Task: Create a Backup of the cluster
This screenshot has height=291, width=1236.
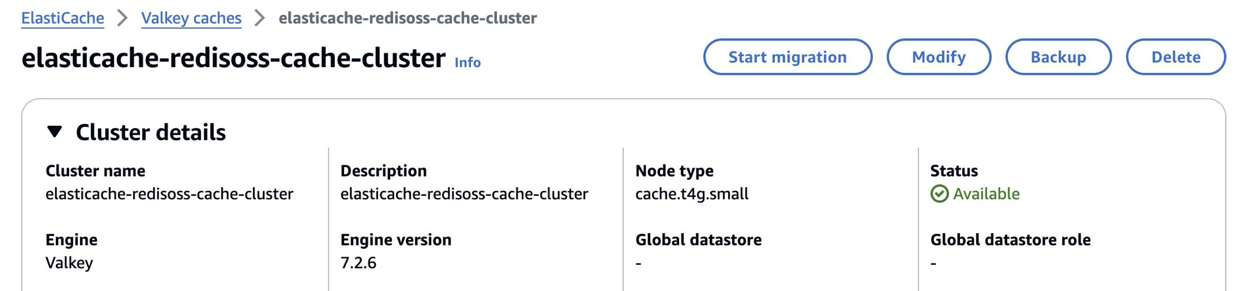Action: tap(1058, 57)
